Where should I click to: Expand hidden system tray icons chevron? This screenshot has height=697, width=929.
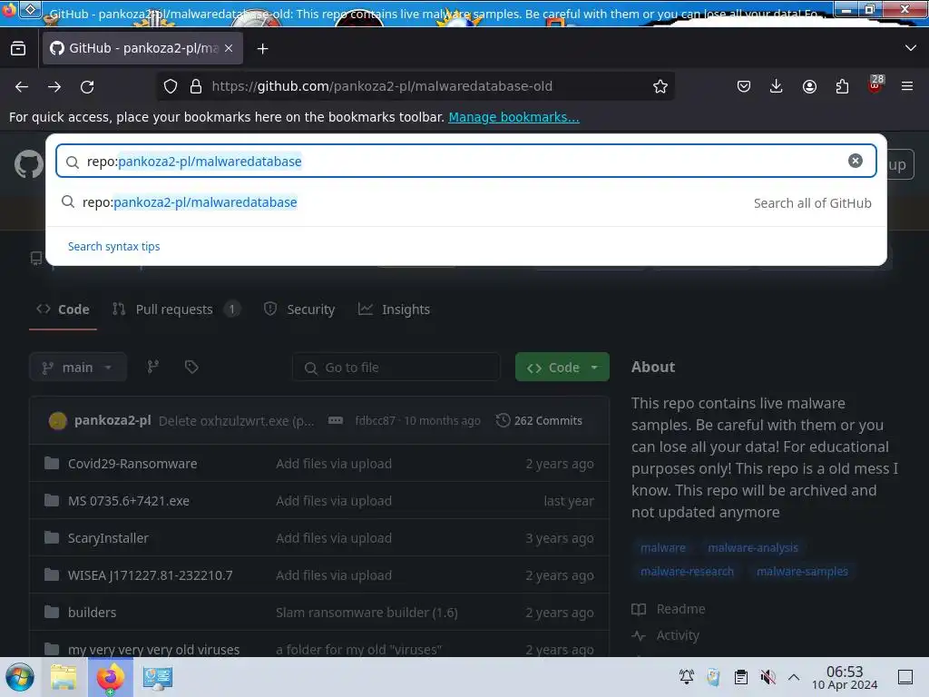(x=794, y=677)
